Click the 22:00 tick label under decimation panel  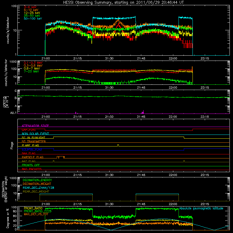point(173,204)
